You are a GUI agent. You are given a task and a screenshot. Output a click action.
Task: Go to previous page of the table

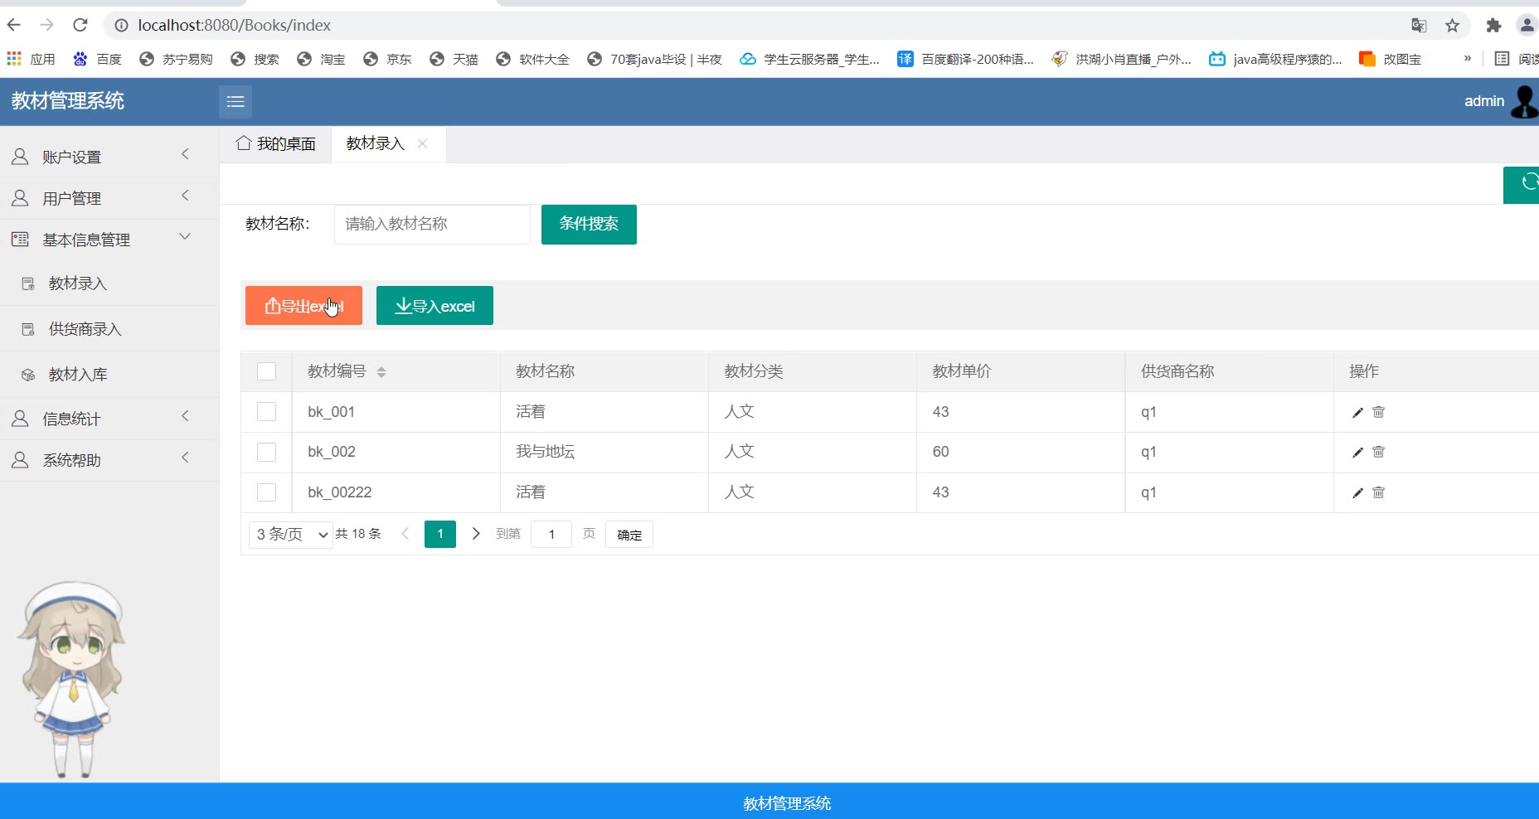405,534
